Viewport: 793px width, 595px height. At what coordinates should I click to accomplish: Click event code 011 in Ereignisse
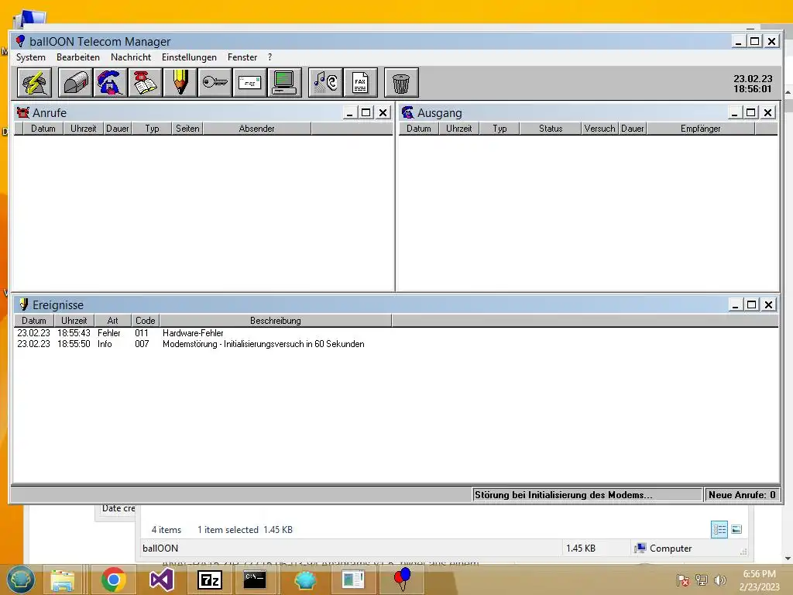click(x=142, y=333)
